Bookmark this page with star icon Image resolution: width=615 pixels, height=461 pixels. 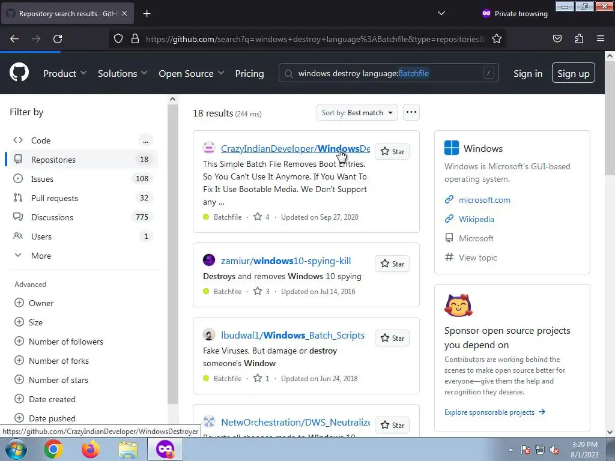pos(497,39)
